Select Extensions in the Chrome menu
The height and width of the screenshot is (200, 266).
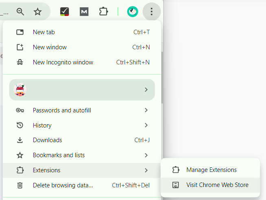46,170
